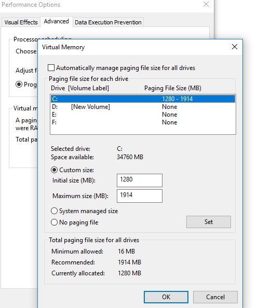The height and width of the screenshot is (308, 272).
Task: Select the Custom size radio button
Action: 54,170
